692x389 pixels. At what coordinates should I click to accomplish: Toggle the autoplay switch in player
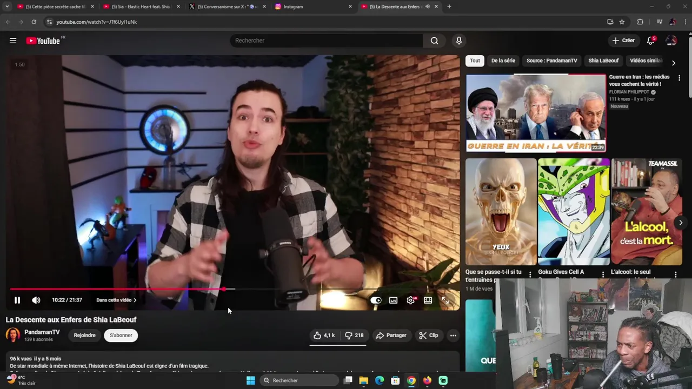(x=376, y=300)
